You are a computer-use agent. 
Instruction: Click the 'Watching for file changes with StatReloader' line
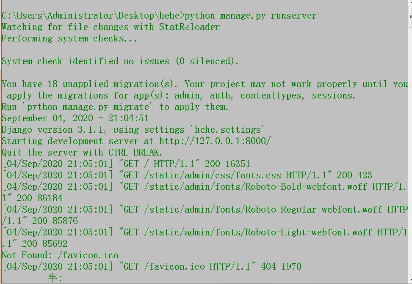[111, 27]
